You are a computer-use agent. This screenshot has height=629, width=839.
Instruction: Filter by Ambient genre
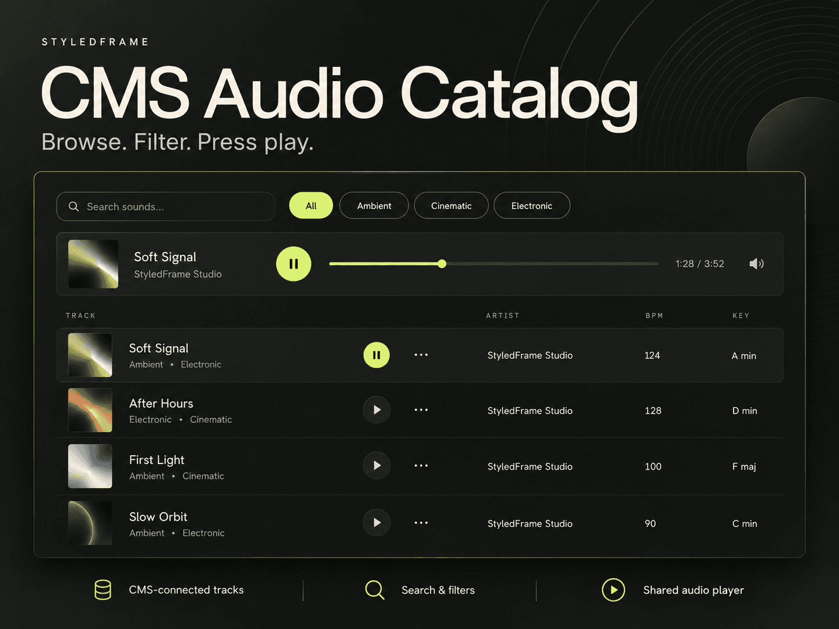coord(374,206)
